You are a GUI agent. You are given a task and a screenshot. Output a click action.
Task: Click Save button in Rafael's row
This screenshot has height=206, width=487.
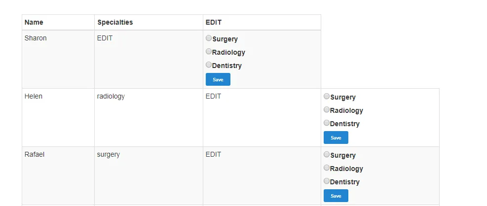pos(336,196)
